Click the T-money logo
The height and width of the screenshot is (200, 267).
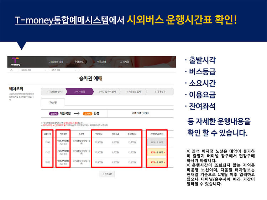click(15, 62)
